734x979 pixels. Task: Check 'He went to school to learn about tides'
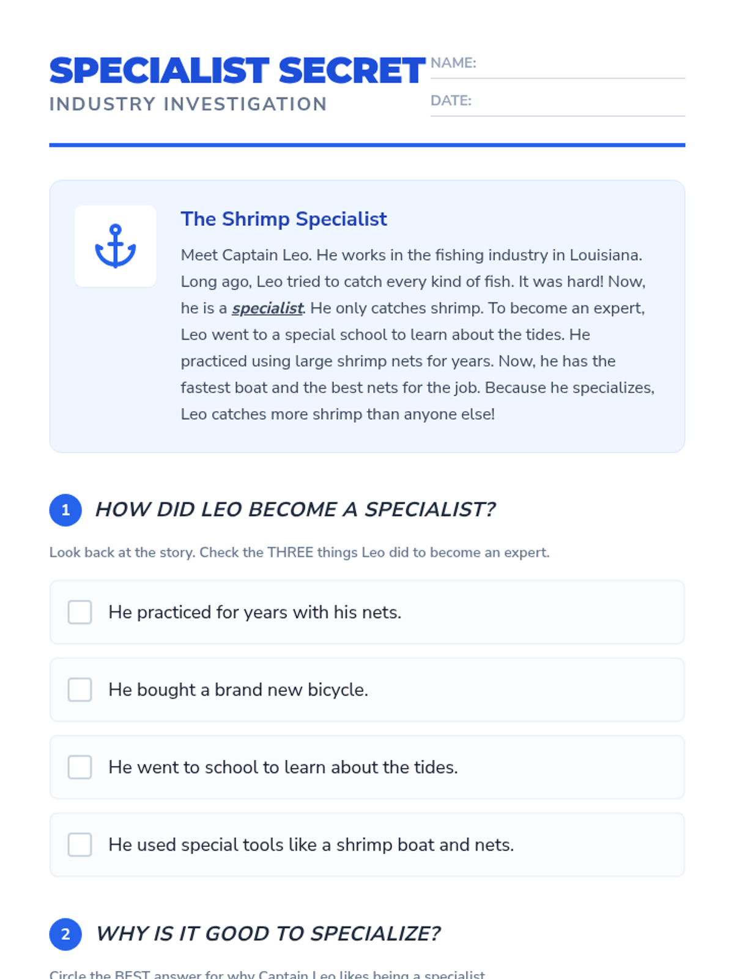tap(80, 767)
